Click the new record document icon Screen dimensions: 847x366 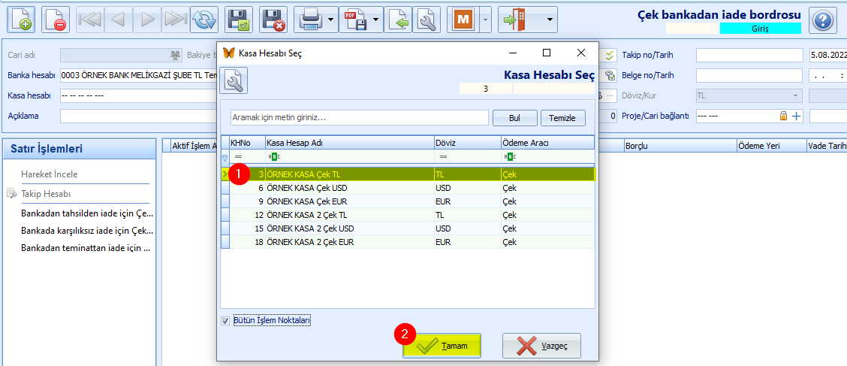tap(22, 19)
